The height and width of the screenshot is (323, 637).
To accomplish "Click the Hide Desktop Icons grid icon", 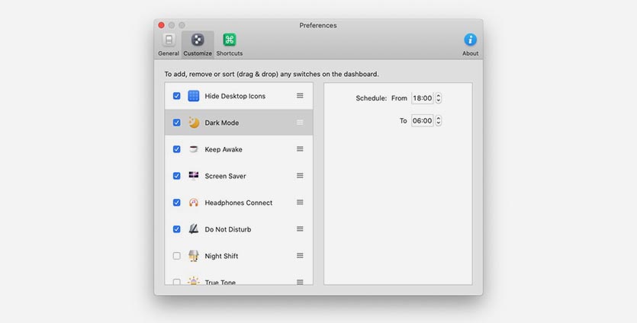I will pos(194,96).
